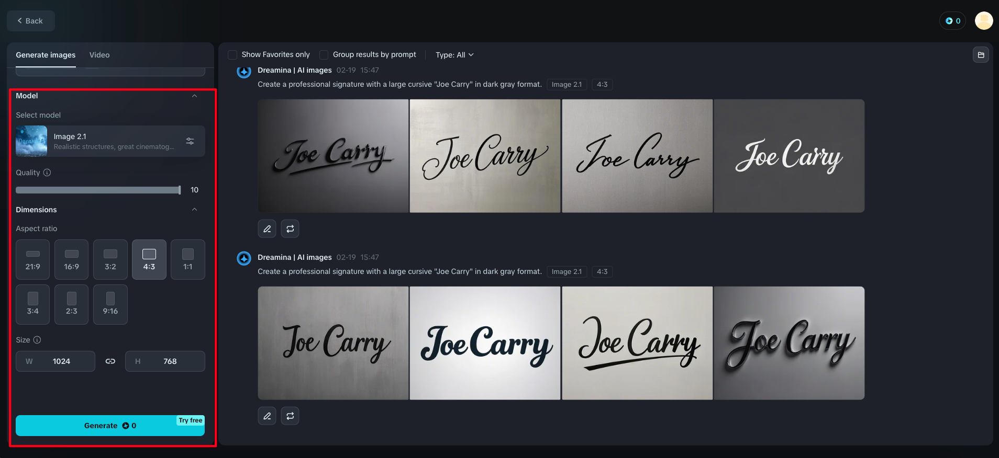Open fourth thumbnail in the second result row
This screenshot has width=999, height=458.
tap(789, 343)
